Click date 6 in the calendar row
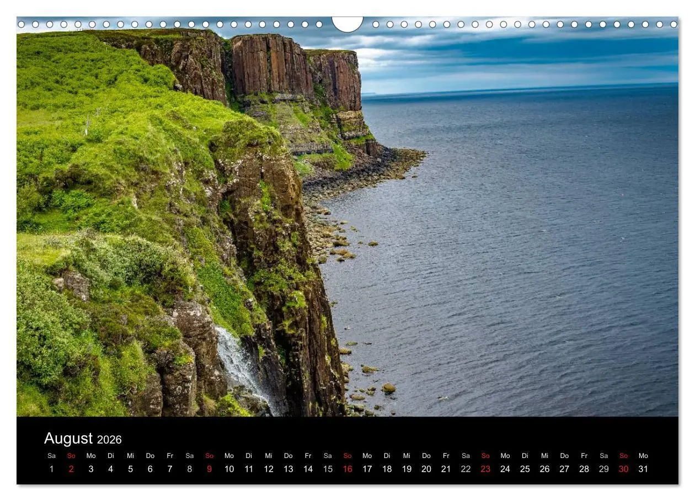This screenshot has height=501, width=695. coord(150,469)
